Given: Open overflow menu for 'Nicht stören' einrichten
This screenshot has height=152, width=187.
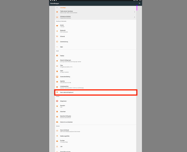Looking at the screenshot, I should click(135, 12).
